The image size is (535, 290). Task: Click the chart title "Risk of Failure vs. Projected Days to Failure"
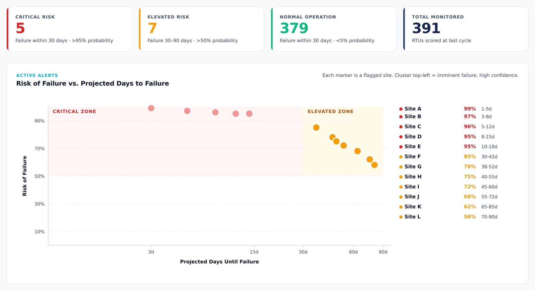click(93, 83)
